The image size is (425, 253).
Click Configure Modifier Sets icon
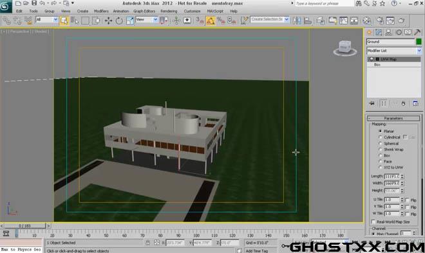[x=415, y=103]
